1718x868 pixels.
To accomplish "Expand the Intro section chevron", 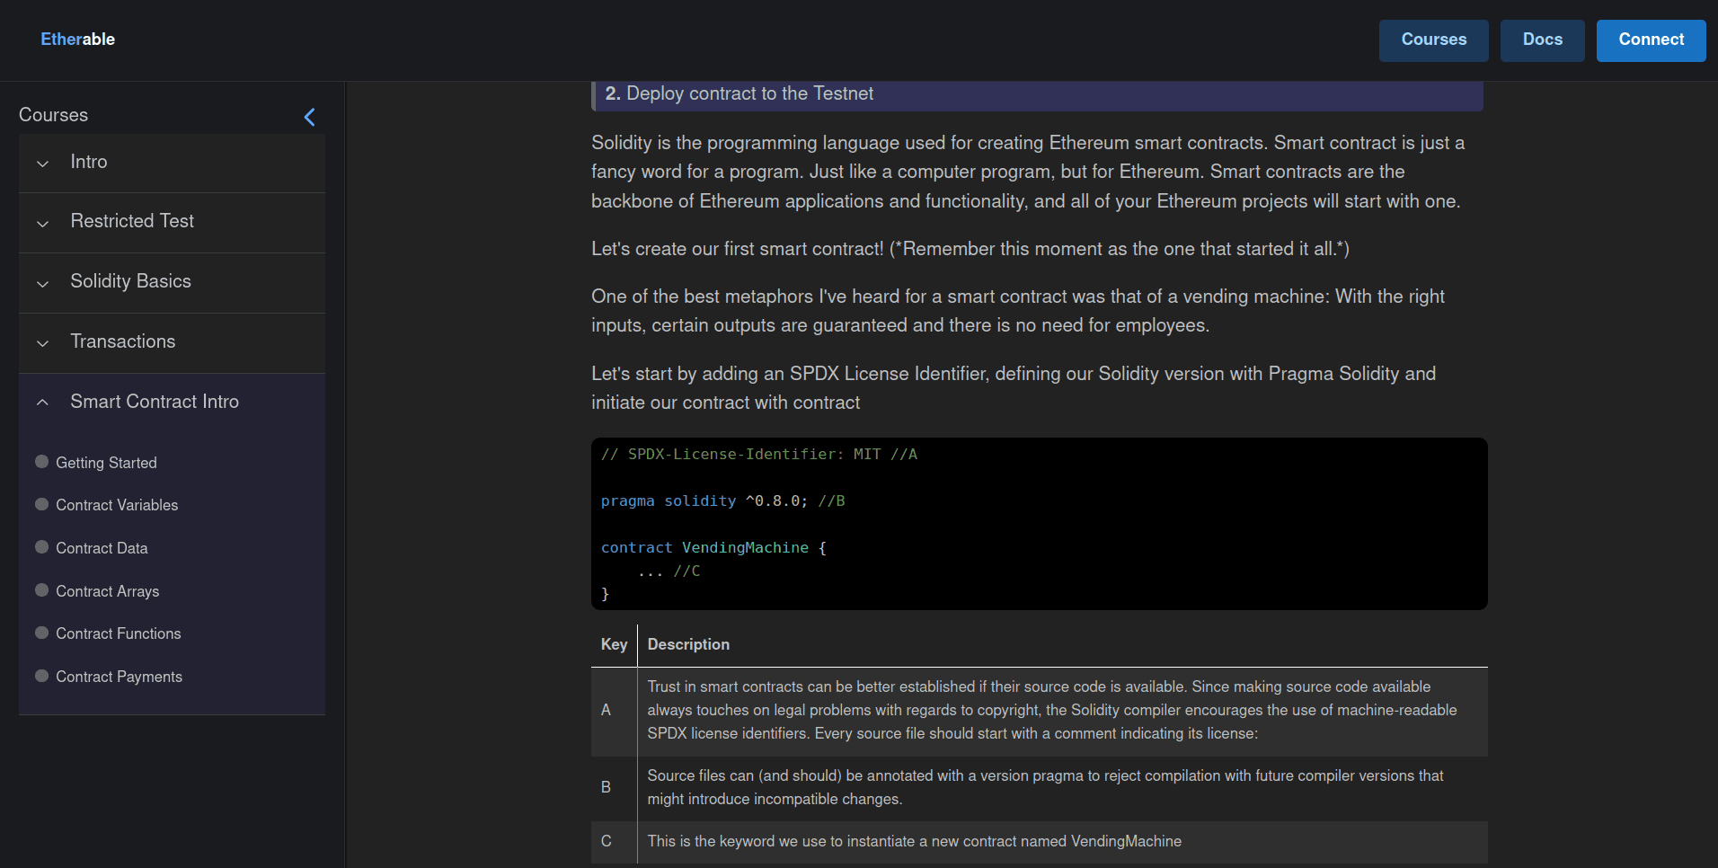I will [x=42, y=164].
